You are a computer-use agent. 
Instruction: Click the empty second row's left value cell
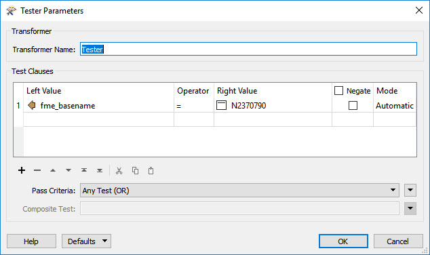(99, 119)
